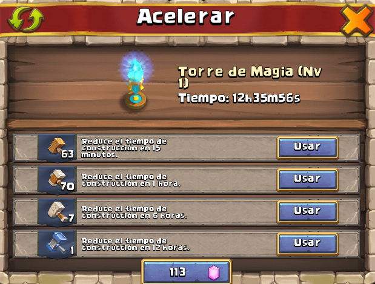Screen dimensions: 375x284
Task: Click the Torre de Magia (Nv 1) title
Action: point(250,76)
